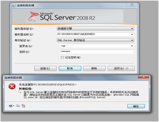This screenshot has width=159, height=122.
Task: Close the error message dialog
Action: point(143,77)
